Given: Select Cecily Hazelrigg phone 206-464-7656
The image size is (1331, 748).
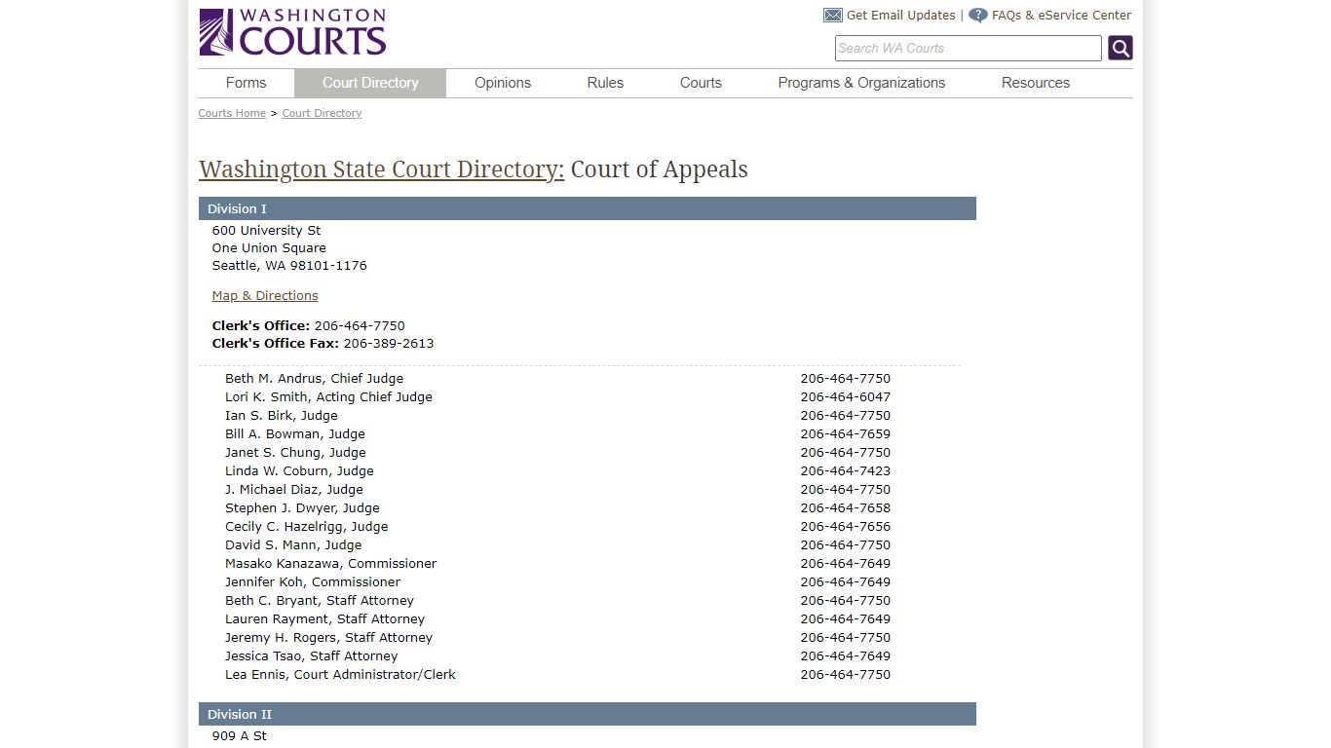Looking at the screenshot, I should click(846, 527).
